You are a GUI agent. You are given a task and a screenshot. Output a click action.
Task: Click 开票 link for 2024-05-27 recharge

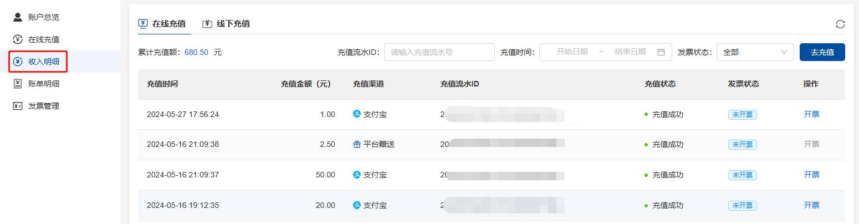811,114
